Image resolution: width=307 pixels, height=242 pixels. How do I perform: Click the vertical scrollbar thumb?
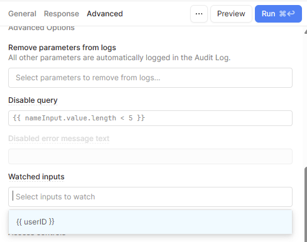click(x=306, y=204)
